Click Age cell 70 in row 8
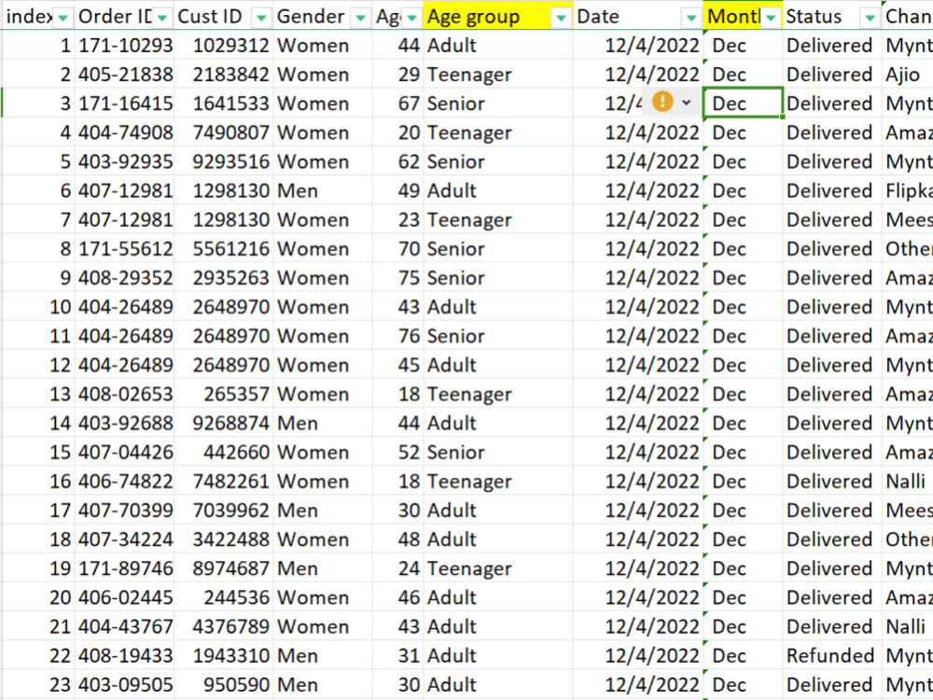The image size is (933, 700). pos(398,249)
